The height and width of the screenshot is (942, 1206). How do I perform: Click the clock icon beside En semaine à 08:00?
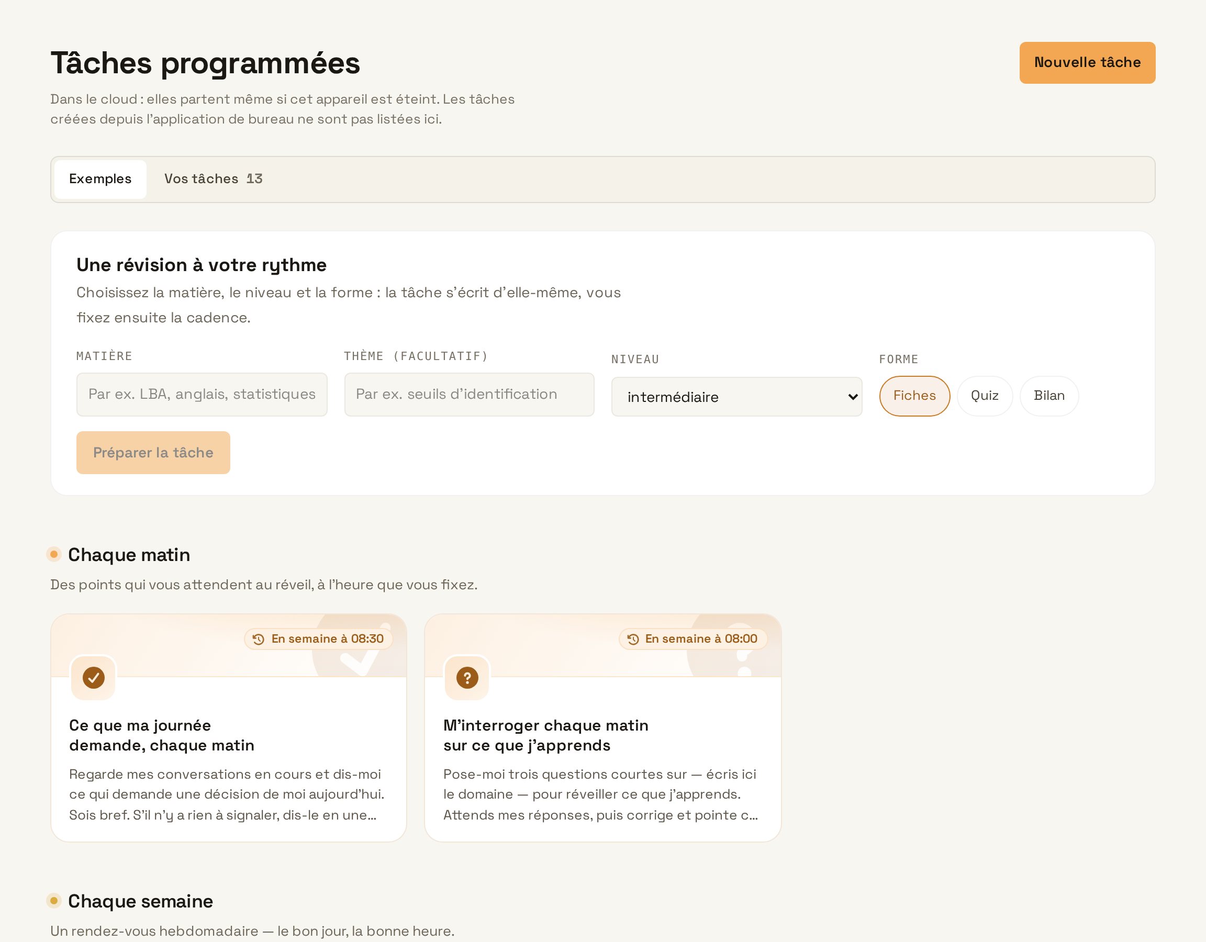coord(633,640)
